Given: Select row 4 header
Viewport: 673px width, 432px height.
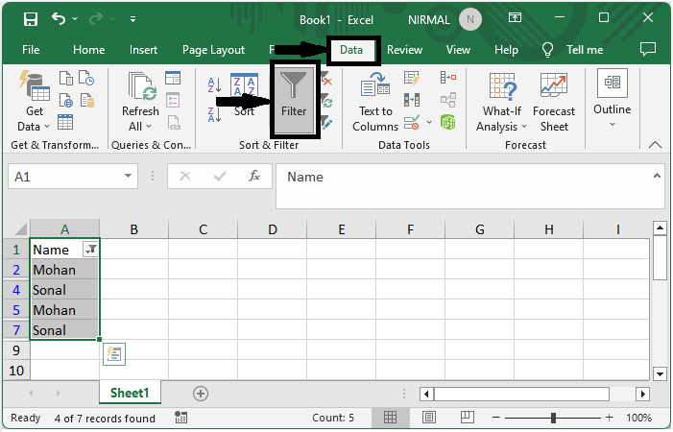Looking at the screenshot, I should coord(16,290).
